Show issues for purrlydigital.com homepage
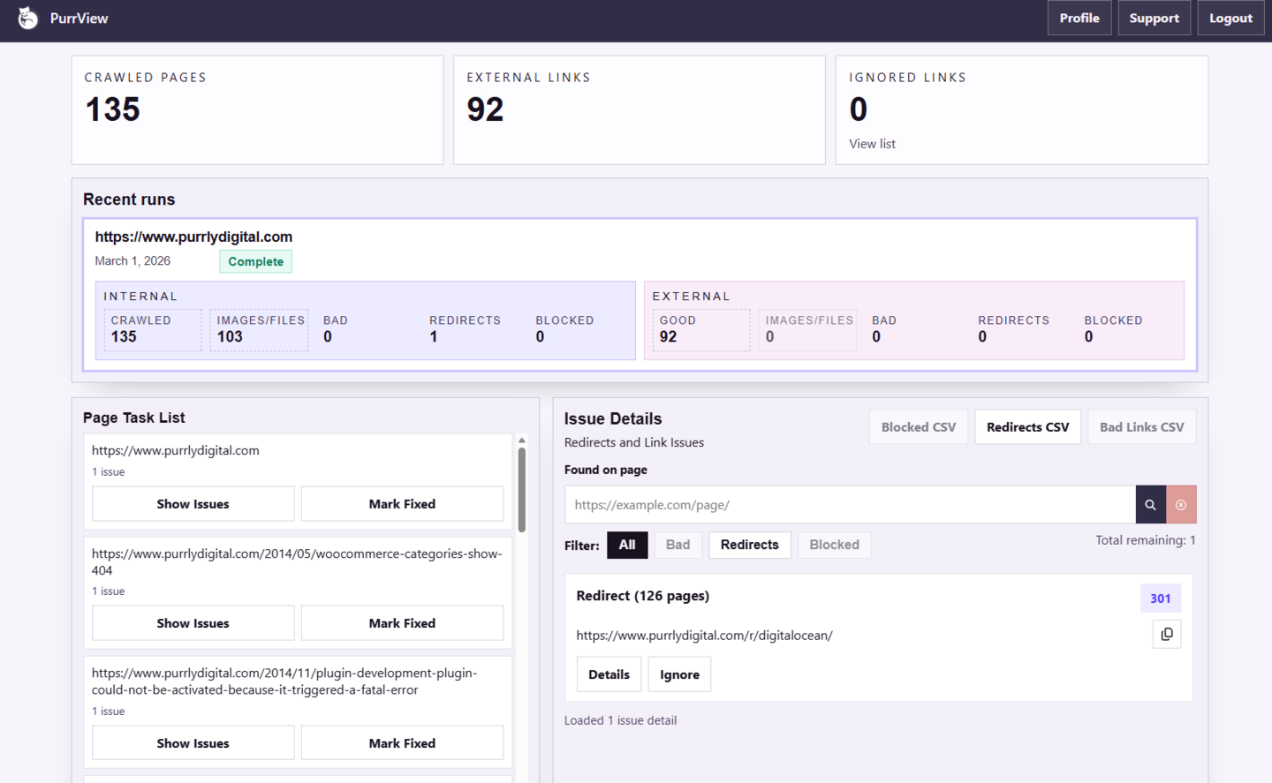 point(193,503)
